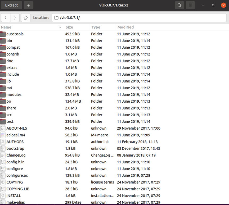
Task: Click date '08 January 2018, 07:19'
Action: tap(136, 155)
